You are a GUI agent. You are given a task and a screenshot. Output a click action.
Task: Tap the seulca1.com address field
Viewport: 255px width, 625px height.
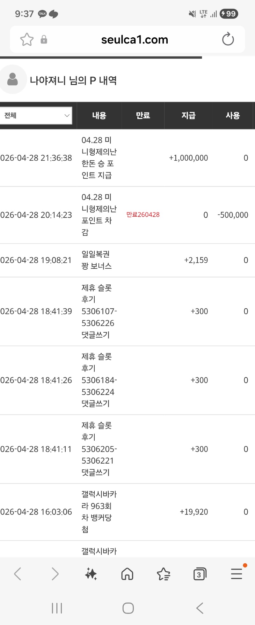(x=135, y=40)
